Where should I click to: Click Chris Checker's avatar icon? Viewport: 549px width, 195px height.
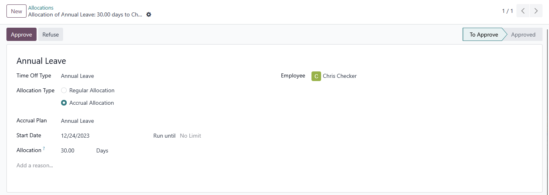pos(316,76)
